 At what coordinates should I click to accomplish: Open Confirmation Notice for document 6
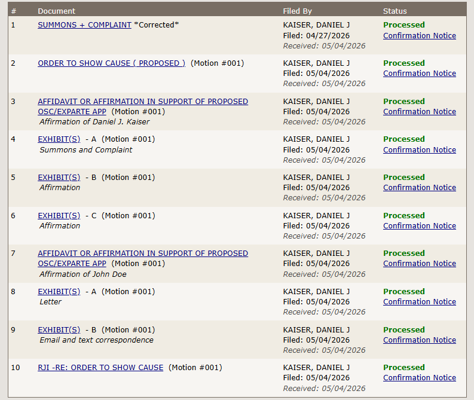[420, 225]
